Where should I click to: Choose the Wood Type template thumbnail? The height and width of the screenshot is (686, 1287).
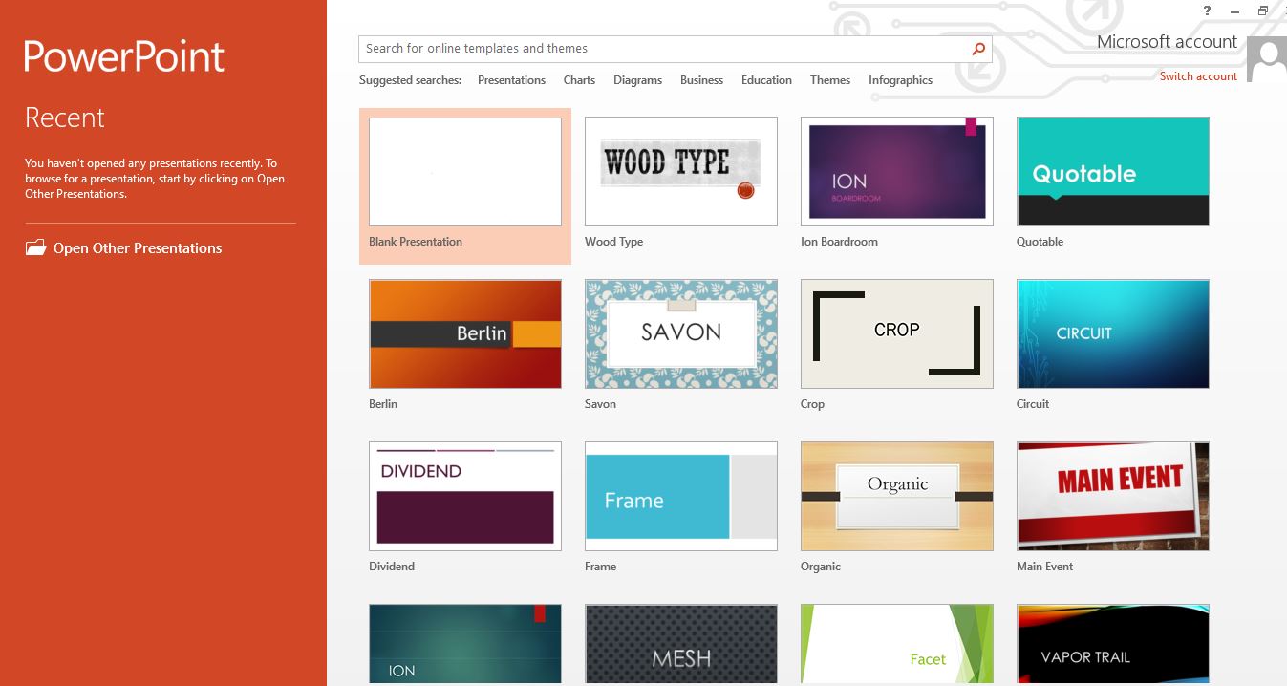click(x=681, y=172)
